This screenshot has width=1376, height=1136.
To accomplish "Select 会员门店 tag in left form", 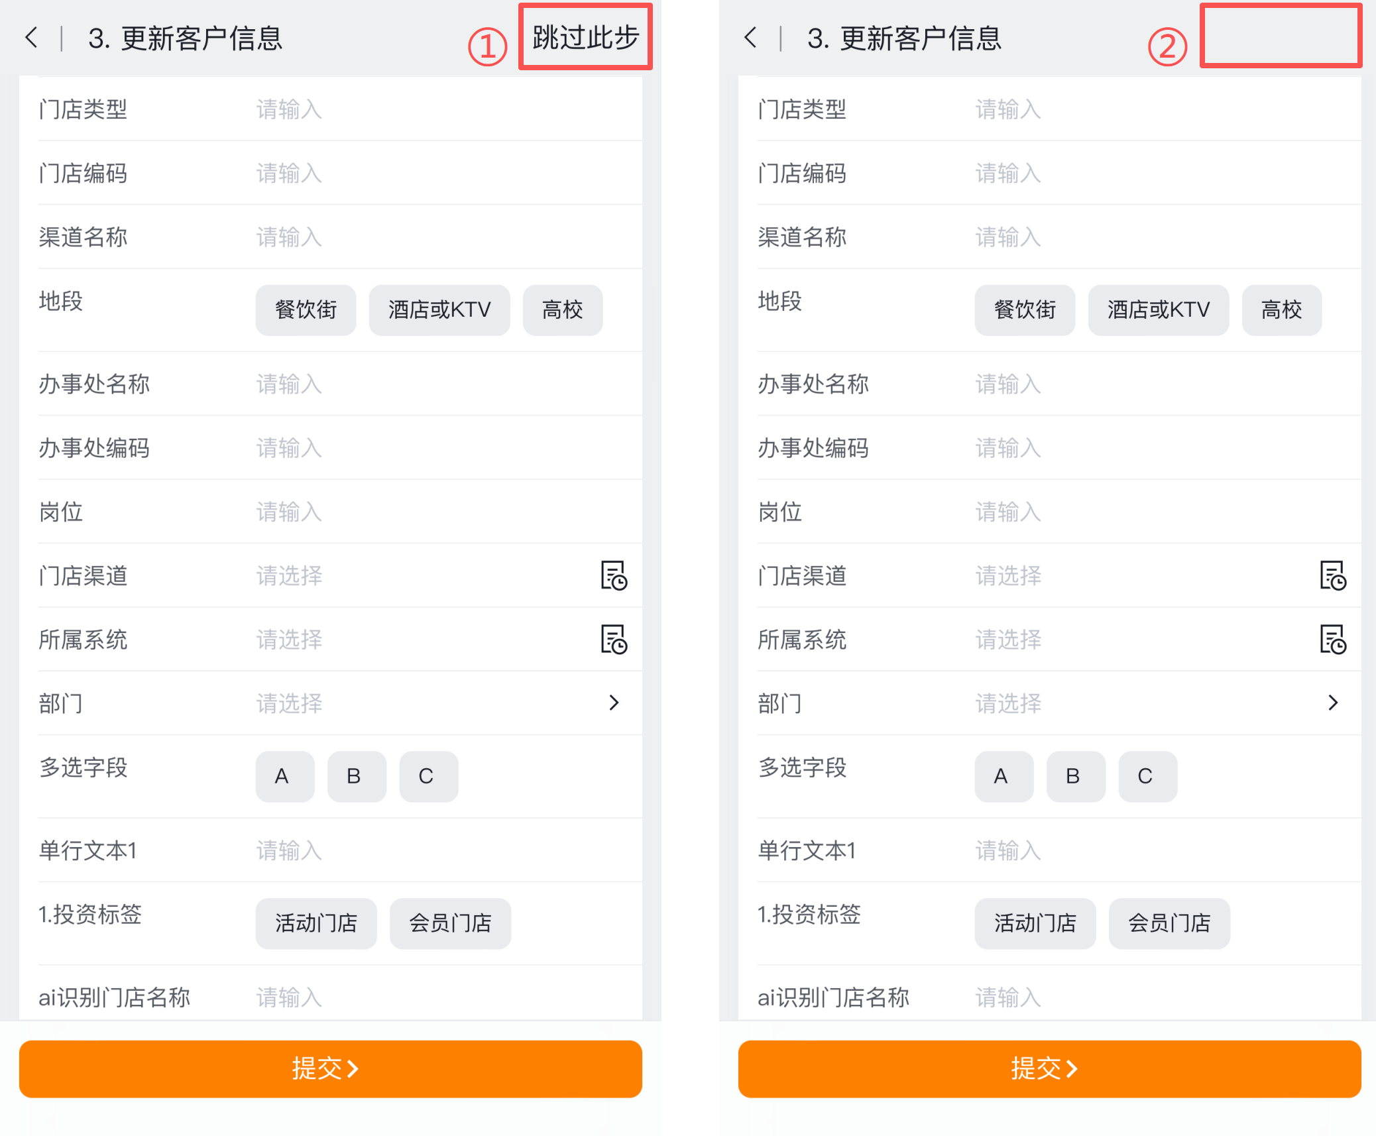I will (450, 923).
